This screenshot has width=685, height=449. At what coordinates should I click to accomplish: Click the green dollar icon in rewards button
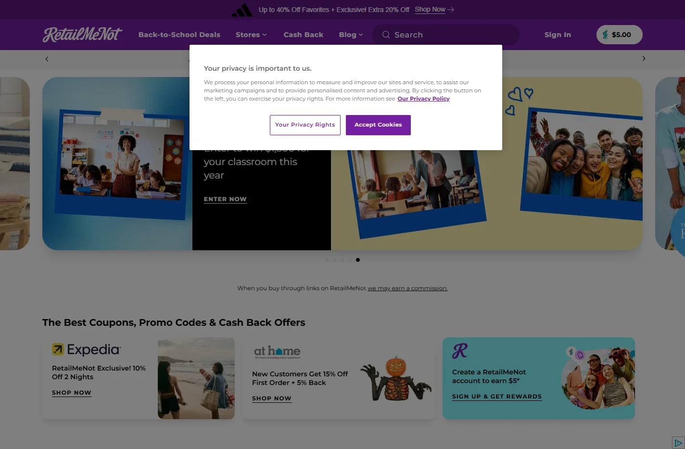click(x=605, y=35)
